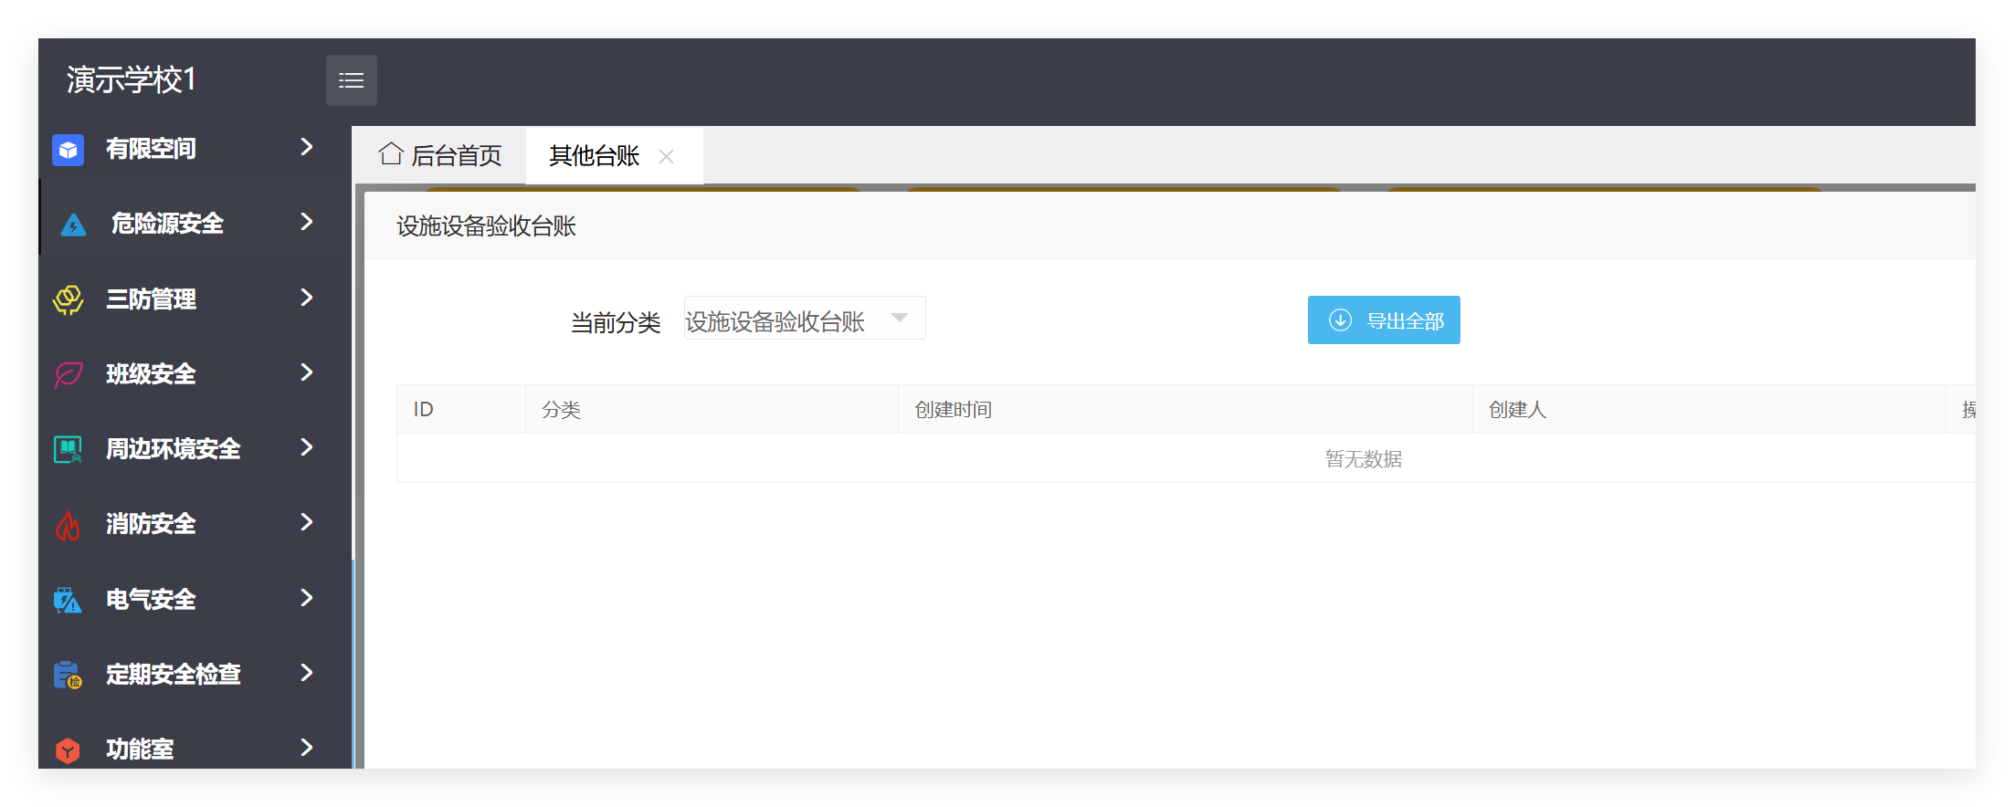2014x807 pixels.
Task: Click the 电气安全 warning icon
Action: tap(68, 600)
